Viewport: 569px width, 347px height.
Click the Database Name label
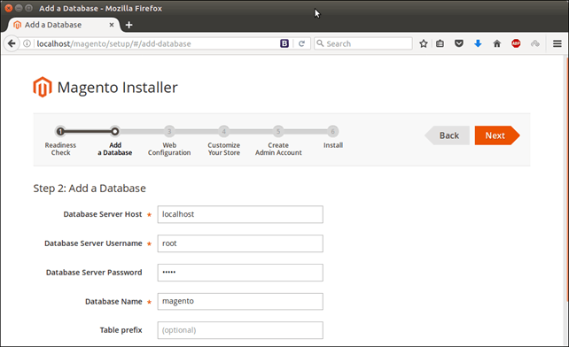tap(113, 301)
